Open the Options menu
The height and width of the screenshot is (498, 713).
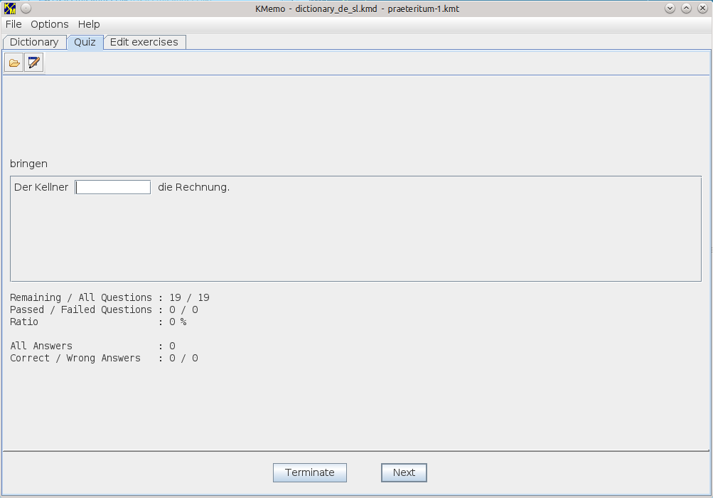50,24
